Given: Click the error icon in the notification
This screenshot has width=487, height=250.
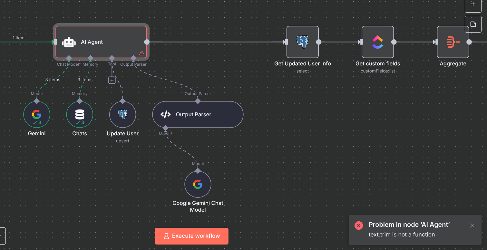Looking at the screenshot, I should coord(359,225).
